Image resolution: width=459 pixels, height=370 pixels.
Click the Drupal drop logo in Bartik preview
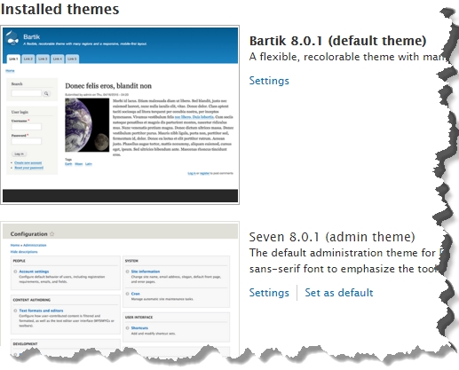click(x=12, y=38)
